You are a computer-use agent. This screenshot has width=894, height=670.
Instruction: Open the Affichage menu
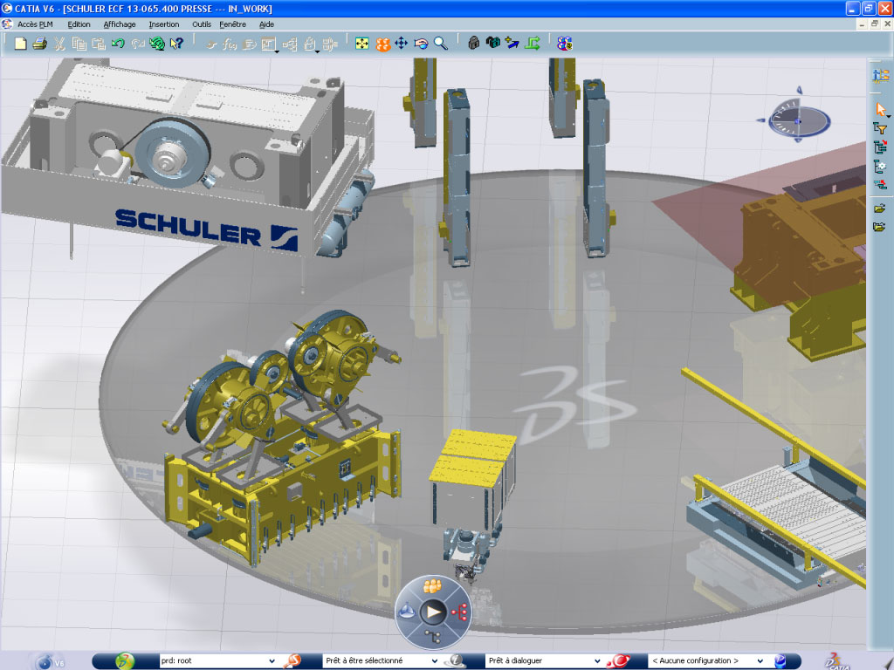tap(120, 24)
